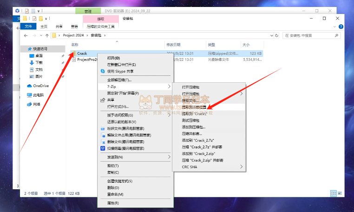Open the 文件 ribbon tab
The height and width of the screenshot is (212, 354).
[28, 26]
